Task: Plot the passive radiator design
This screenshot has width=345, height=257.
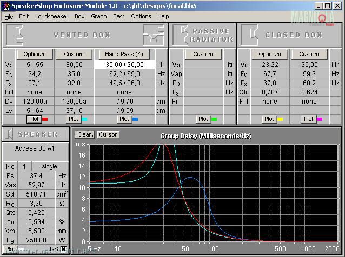Action: point(203,119)
